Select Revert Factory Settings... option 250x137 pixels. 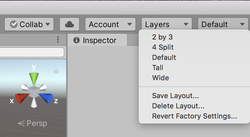194,116
